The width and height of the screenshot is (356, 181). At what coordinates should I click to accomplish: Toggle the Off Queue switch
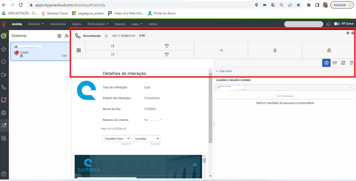point(337,23)
